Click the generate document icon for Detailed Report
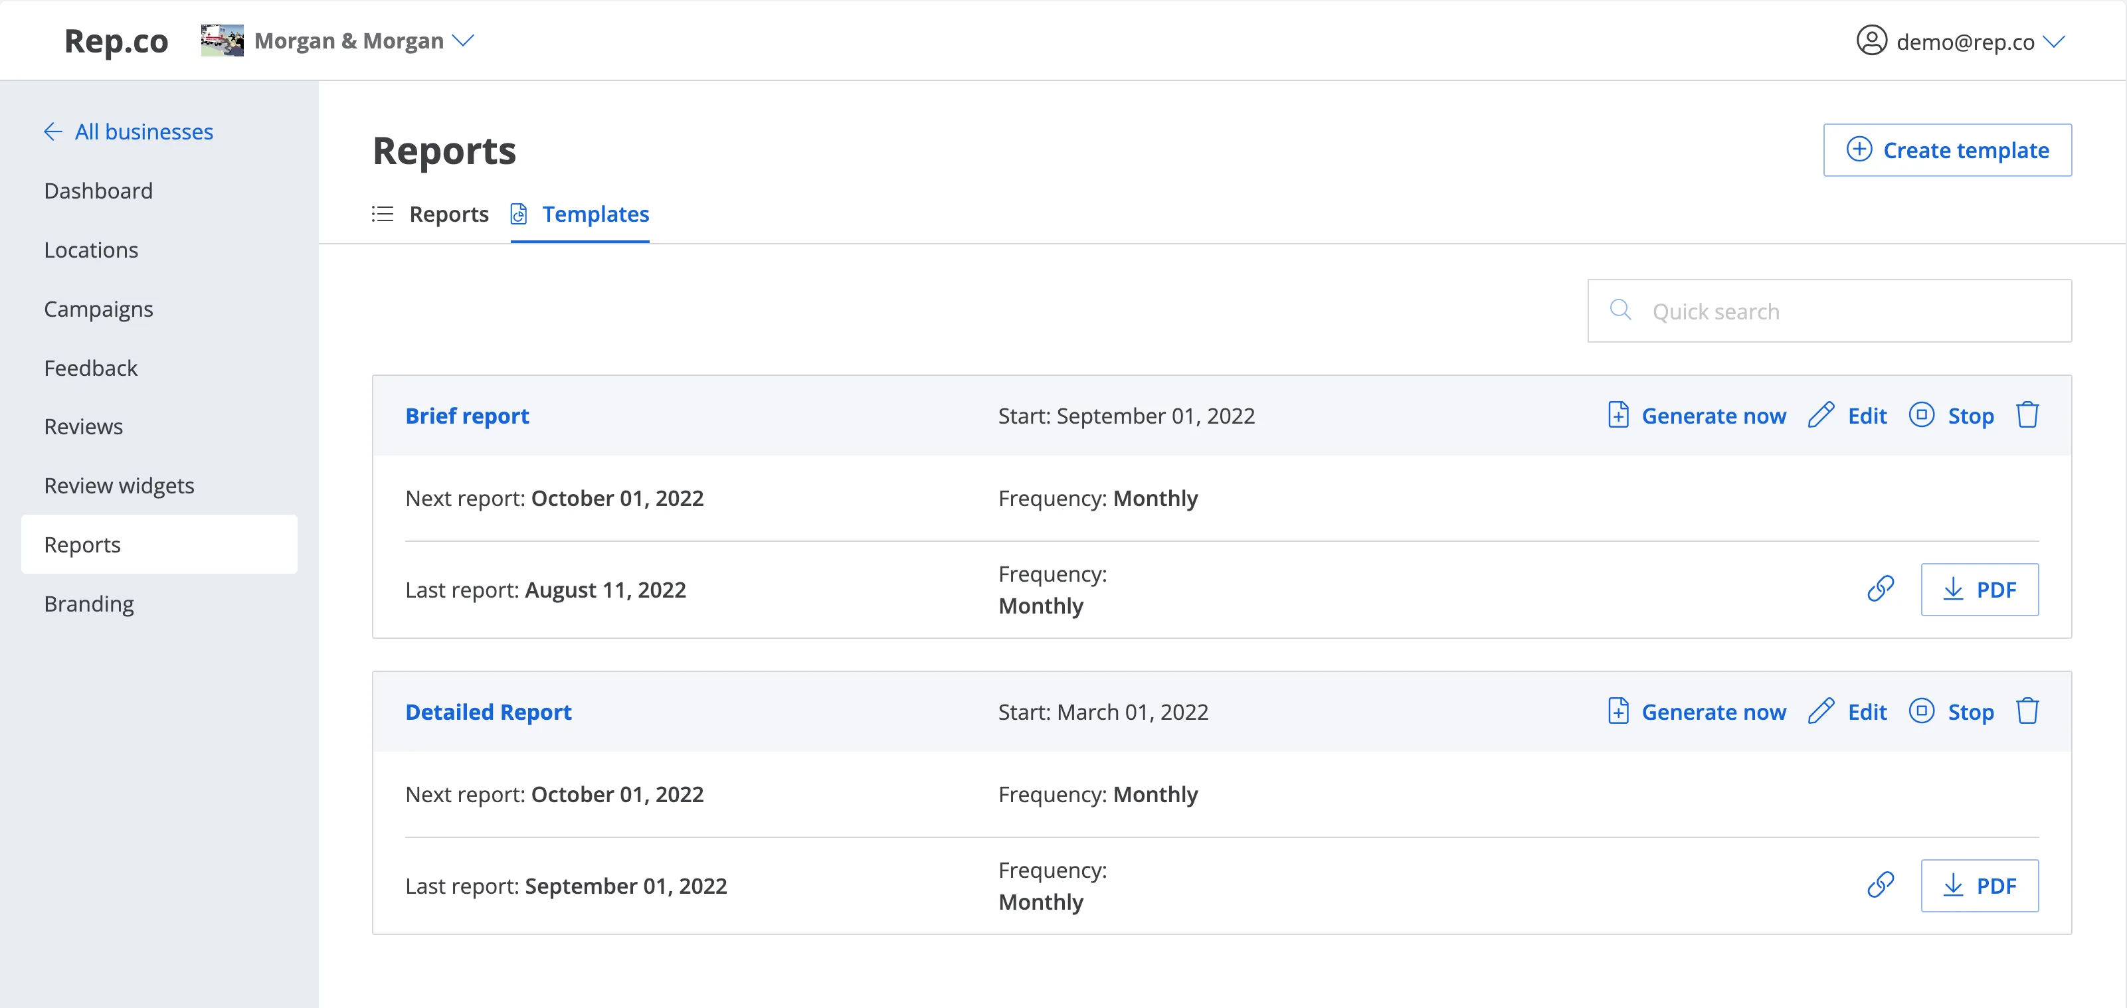This screenshot has width=2127, height=1008. tap(1618, 711)
